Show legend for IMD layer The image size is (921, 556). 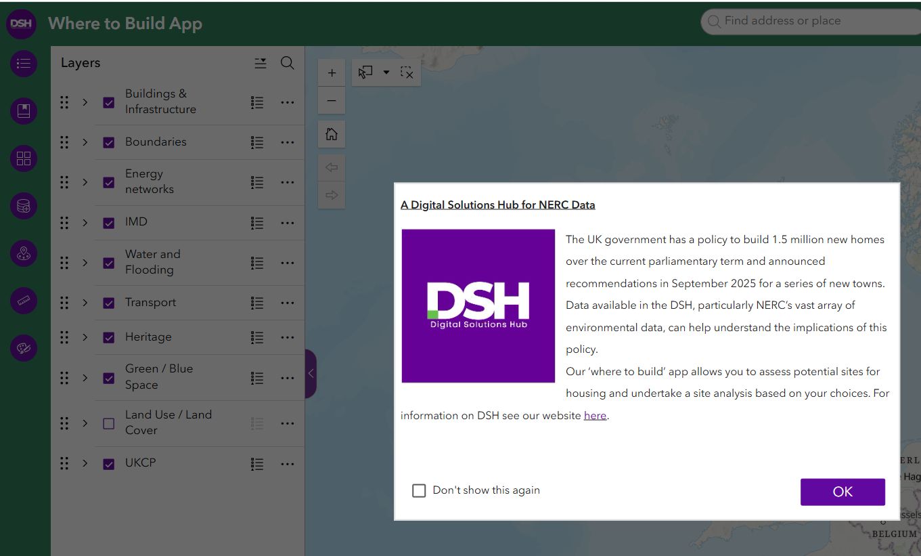[x=257, y=222]
